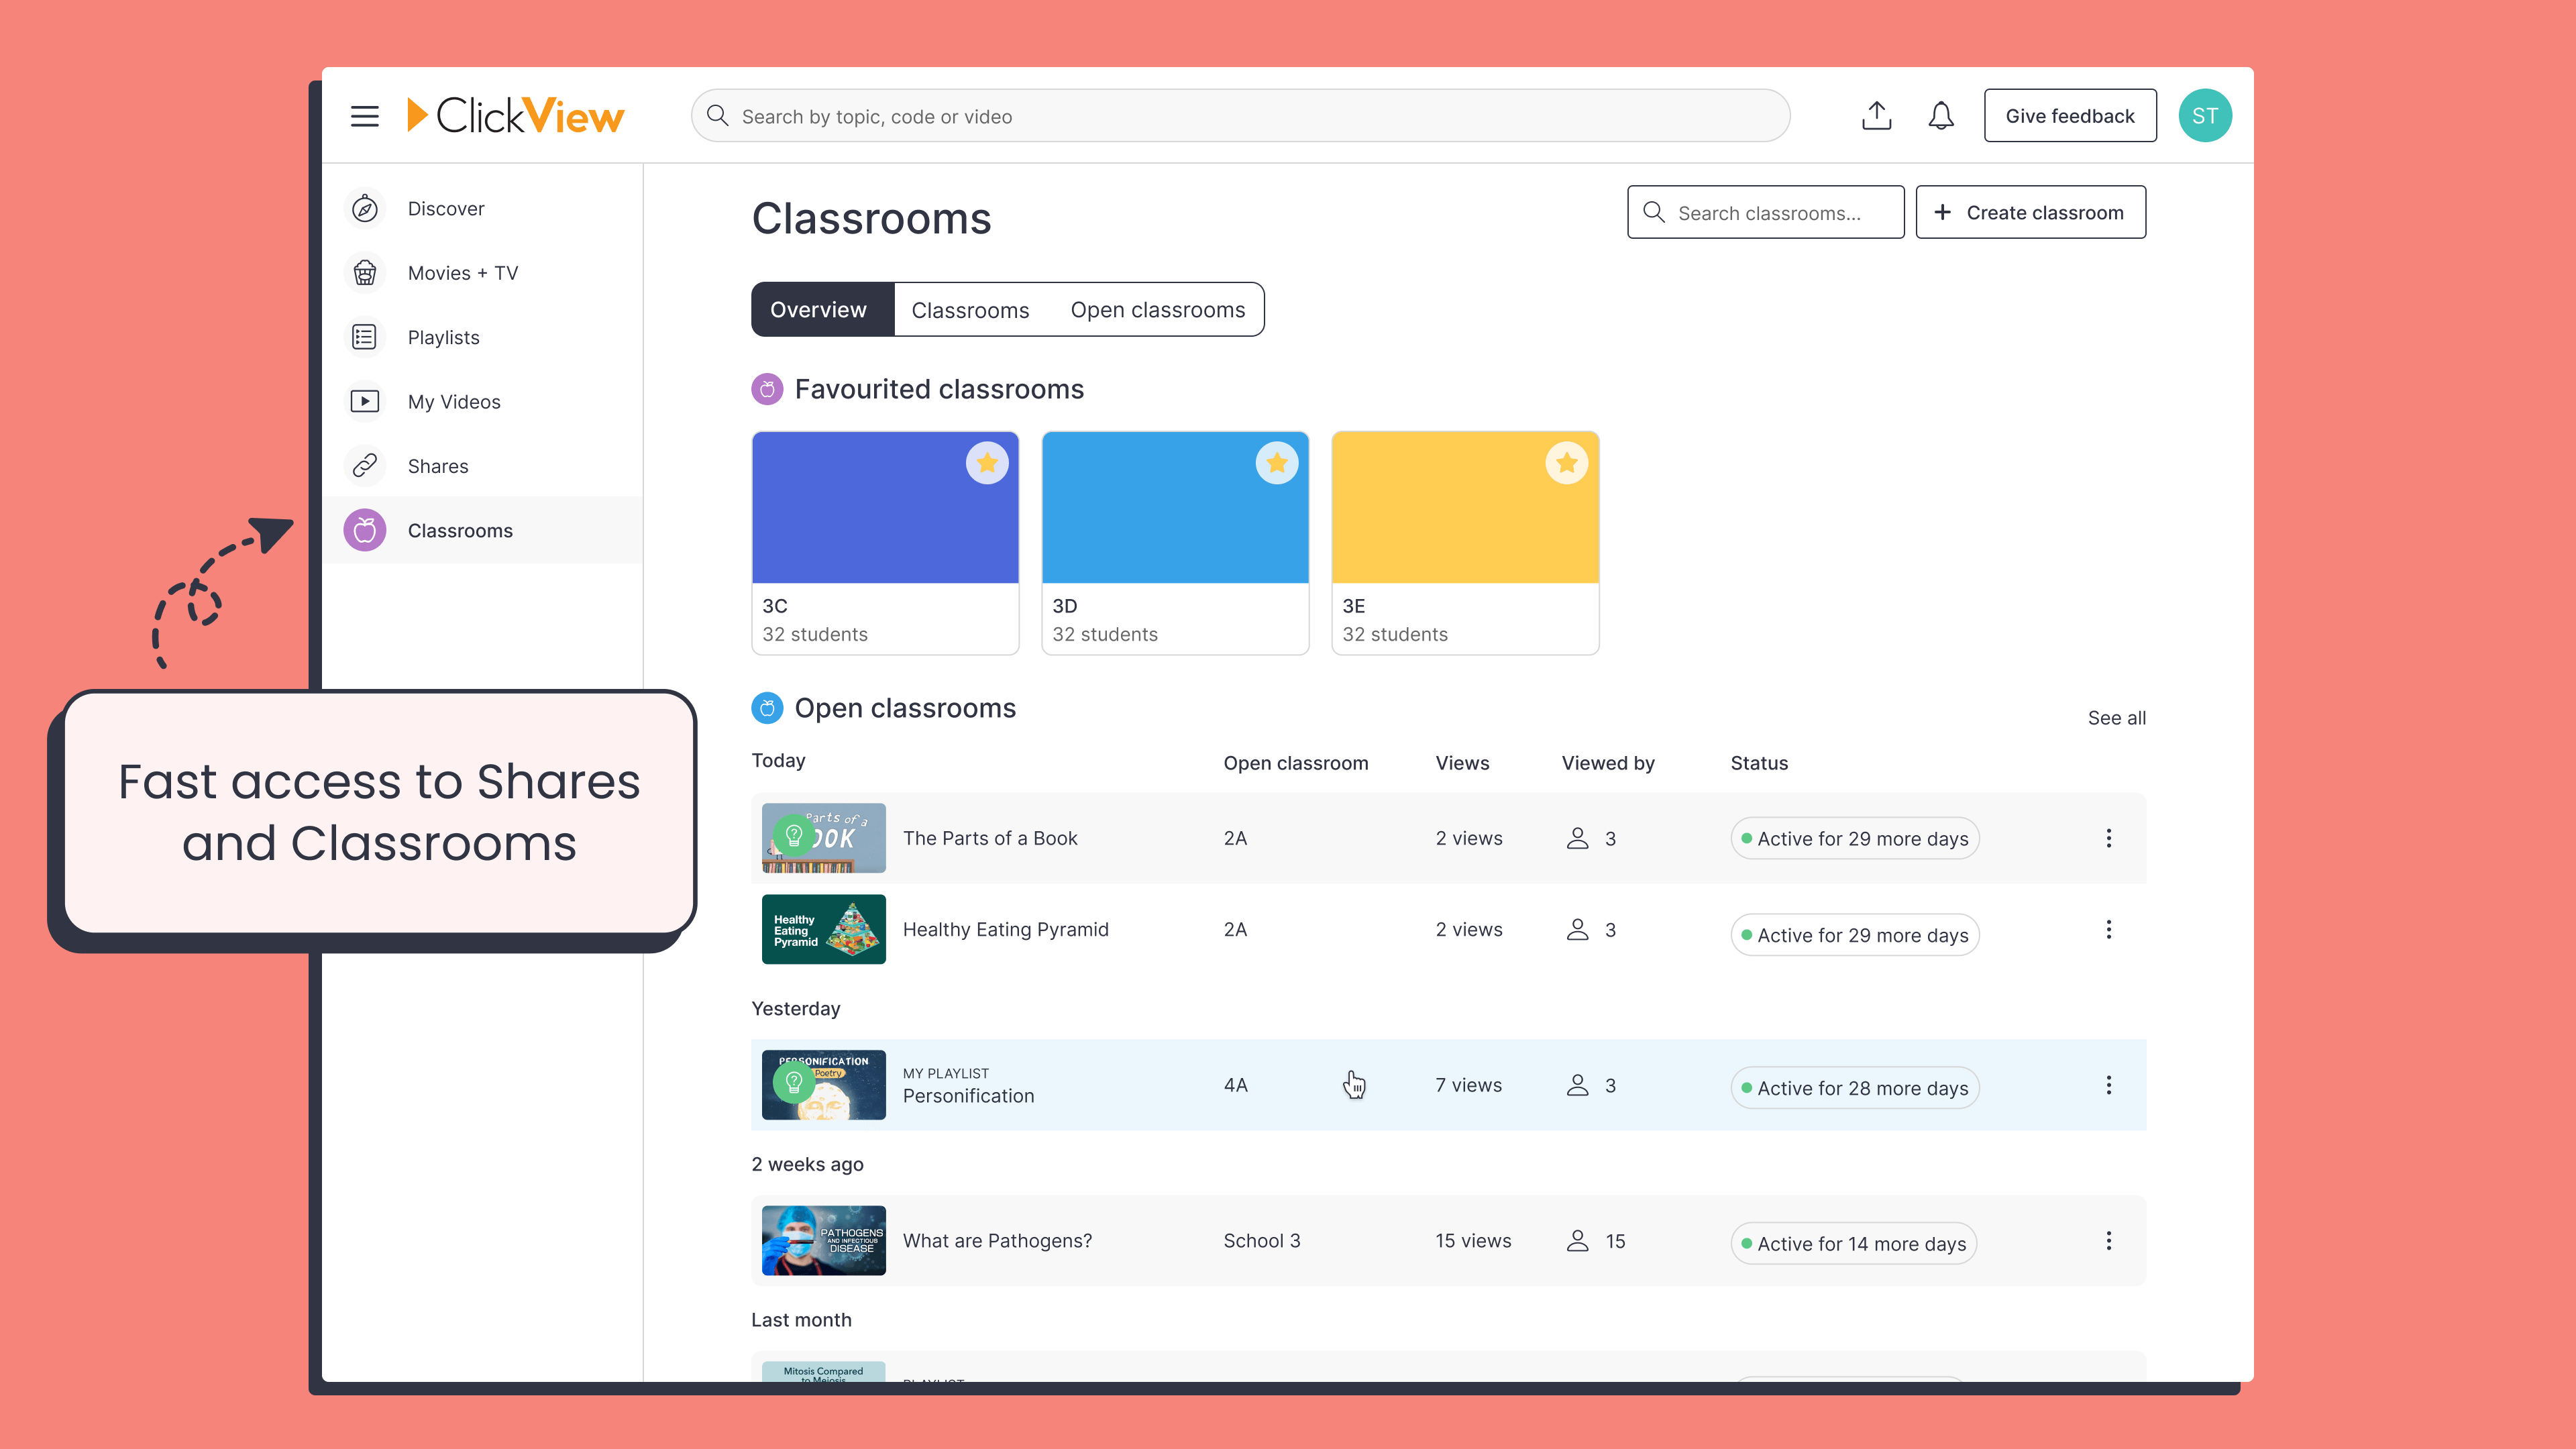
Task: Open the notifications bell
Action: click(x=1940, y=116)
